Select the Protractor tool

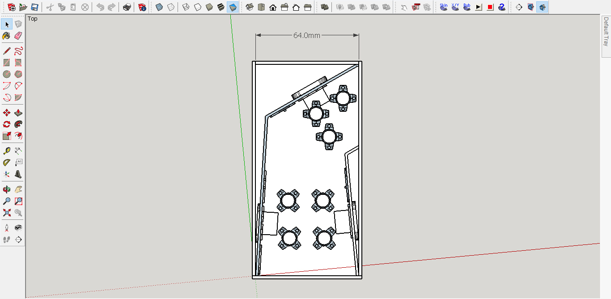point(7,163)
